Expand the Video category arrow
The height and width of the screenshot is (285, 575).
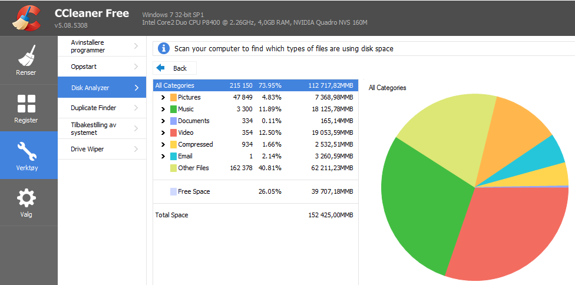[x=163, y=132]
